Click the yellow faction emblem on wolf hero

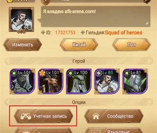[42, 73]
